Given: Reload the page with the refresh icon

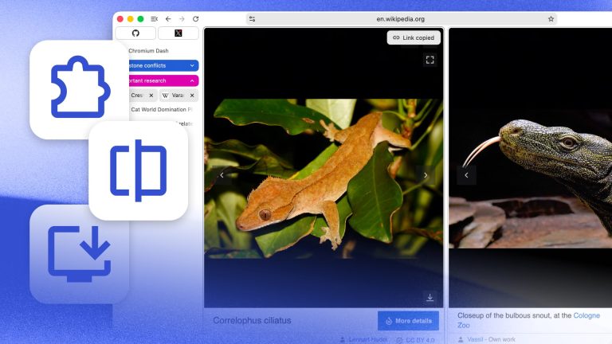Looking at the screenshot, I should [195, 19].
